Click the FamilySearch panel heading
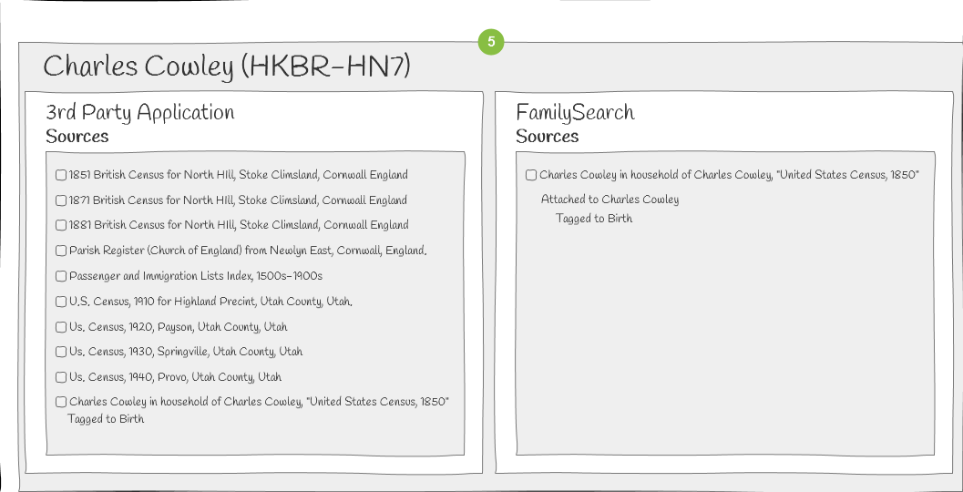The width and height of the screenshot is (963, 492). pyautogui.click(x=575, y=112)
